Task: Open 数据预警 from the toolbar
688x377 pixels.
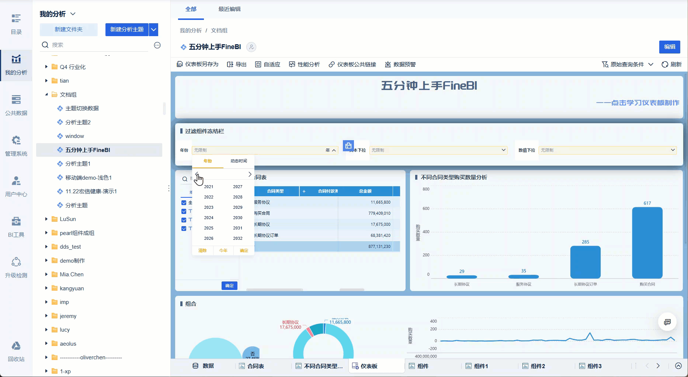Action: click(400, 64)
